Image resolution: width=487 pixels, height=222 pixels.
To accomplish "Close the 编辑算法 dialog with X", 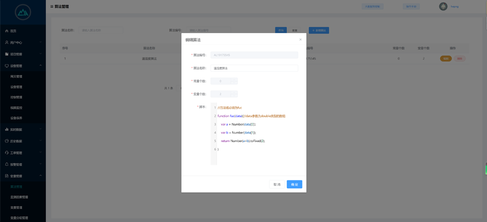I will coord(300,39).
